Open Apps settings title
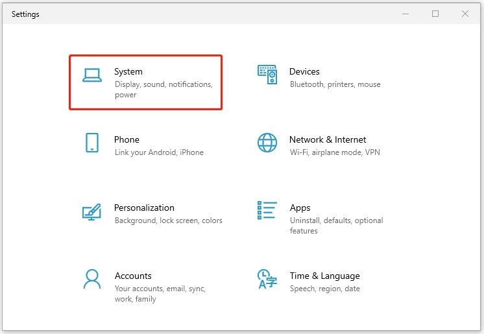This screenshot has width=484, height=334. (x=300, y=208)
